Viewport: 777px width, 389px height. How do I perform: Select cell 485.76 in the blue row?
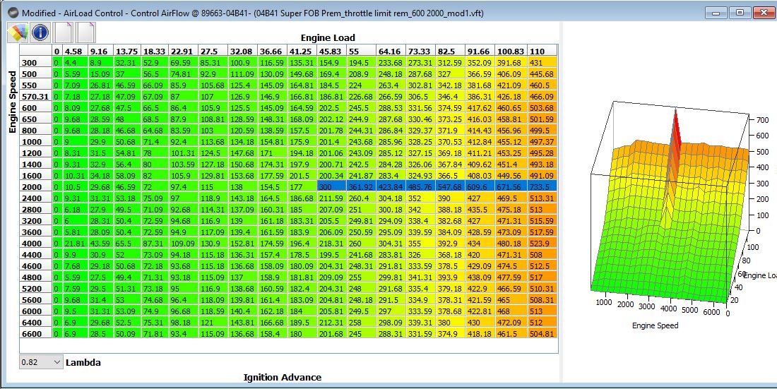tap(421, 187)
